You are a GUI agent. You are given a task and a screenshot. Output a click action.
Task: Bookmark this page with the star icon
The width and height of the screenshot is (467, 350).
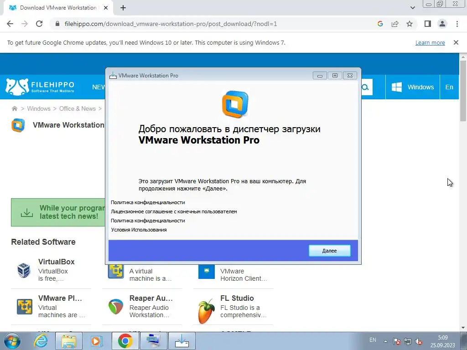pyautogui.click(x=410, y=24)
